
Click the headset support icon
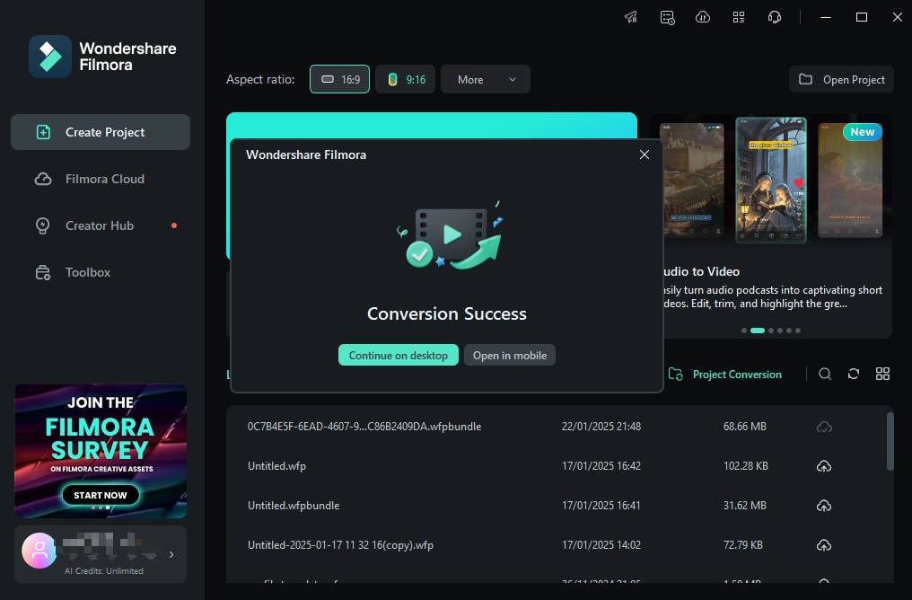tap(774, 17)
